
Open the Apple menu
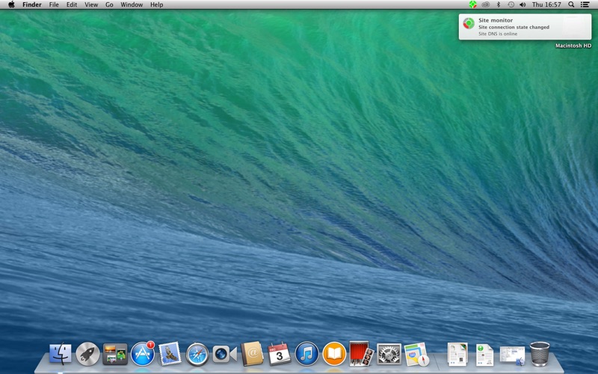point(11,4)
